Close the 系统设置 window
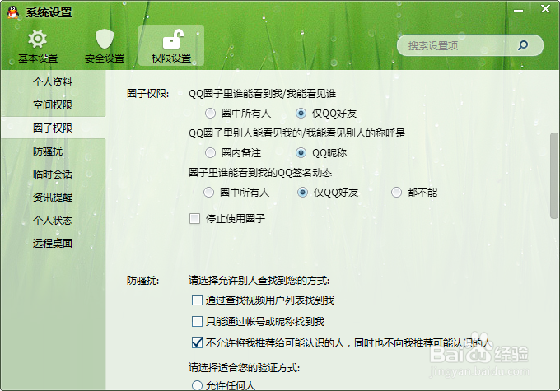 (x=545, y=9)
